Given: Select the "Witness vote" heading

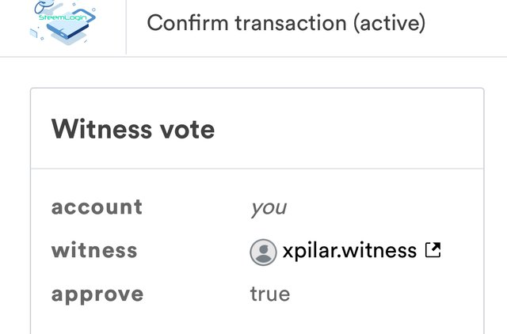Looking at the screenshot, I should click(x=133, y=129).
